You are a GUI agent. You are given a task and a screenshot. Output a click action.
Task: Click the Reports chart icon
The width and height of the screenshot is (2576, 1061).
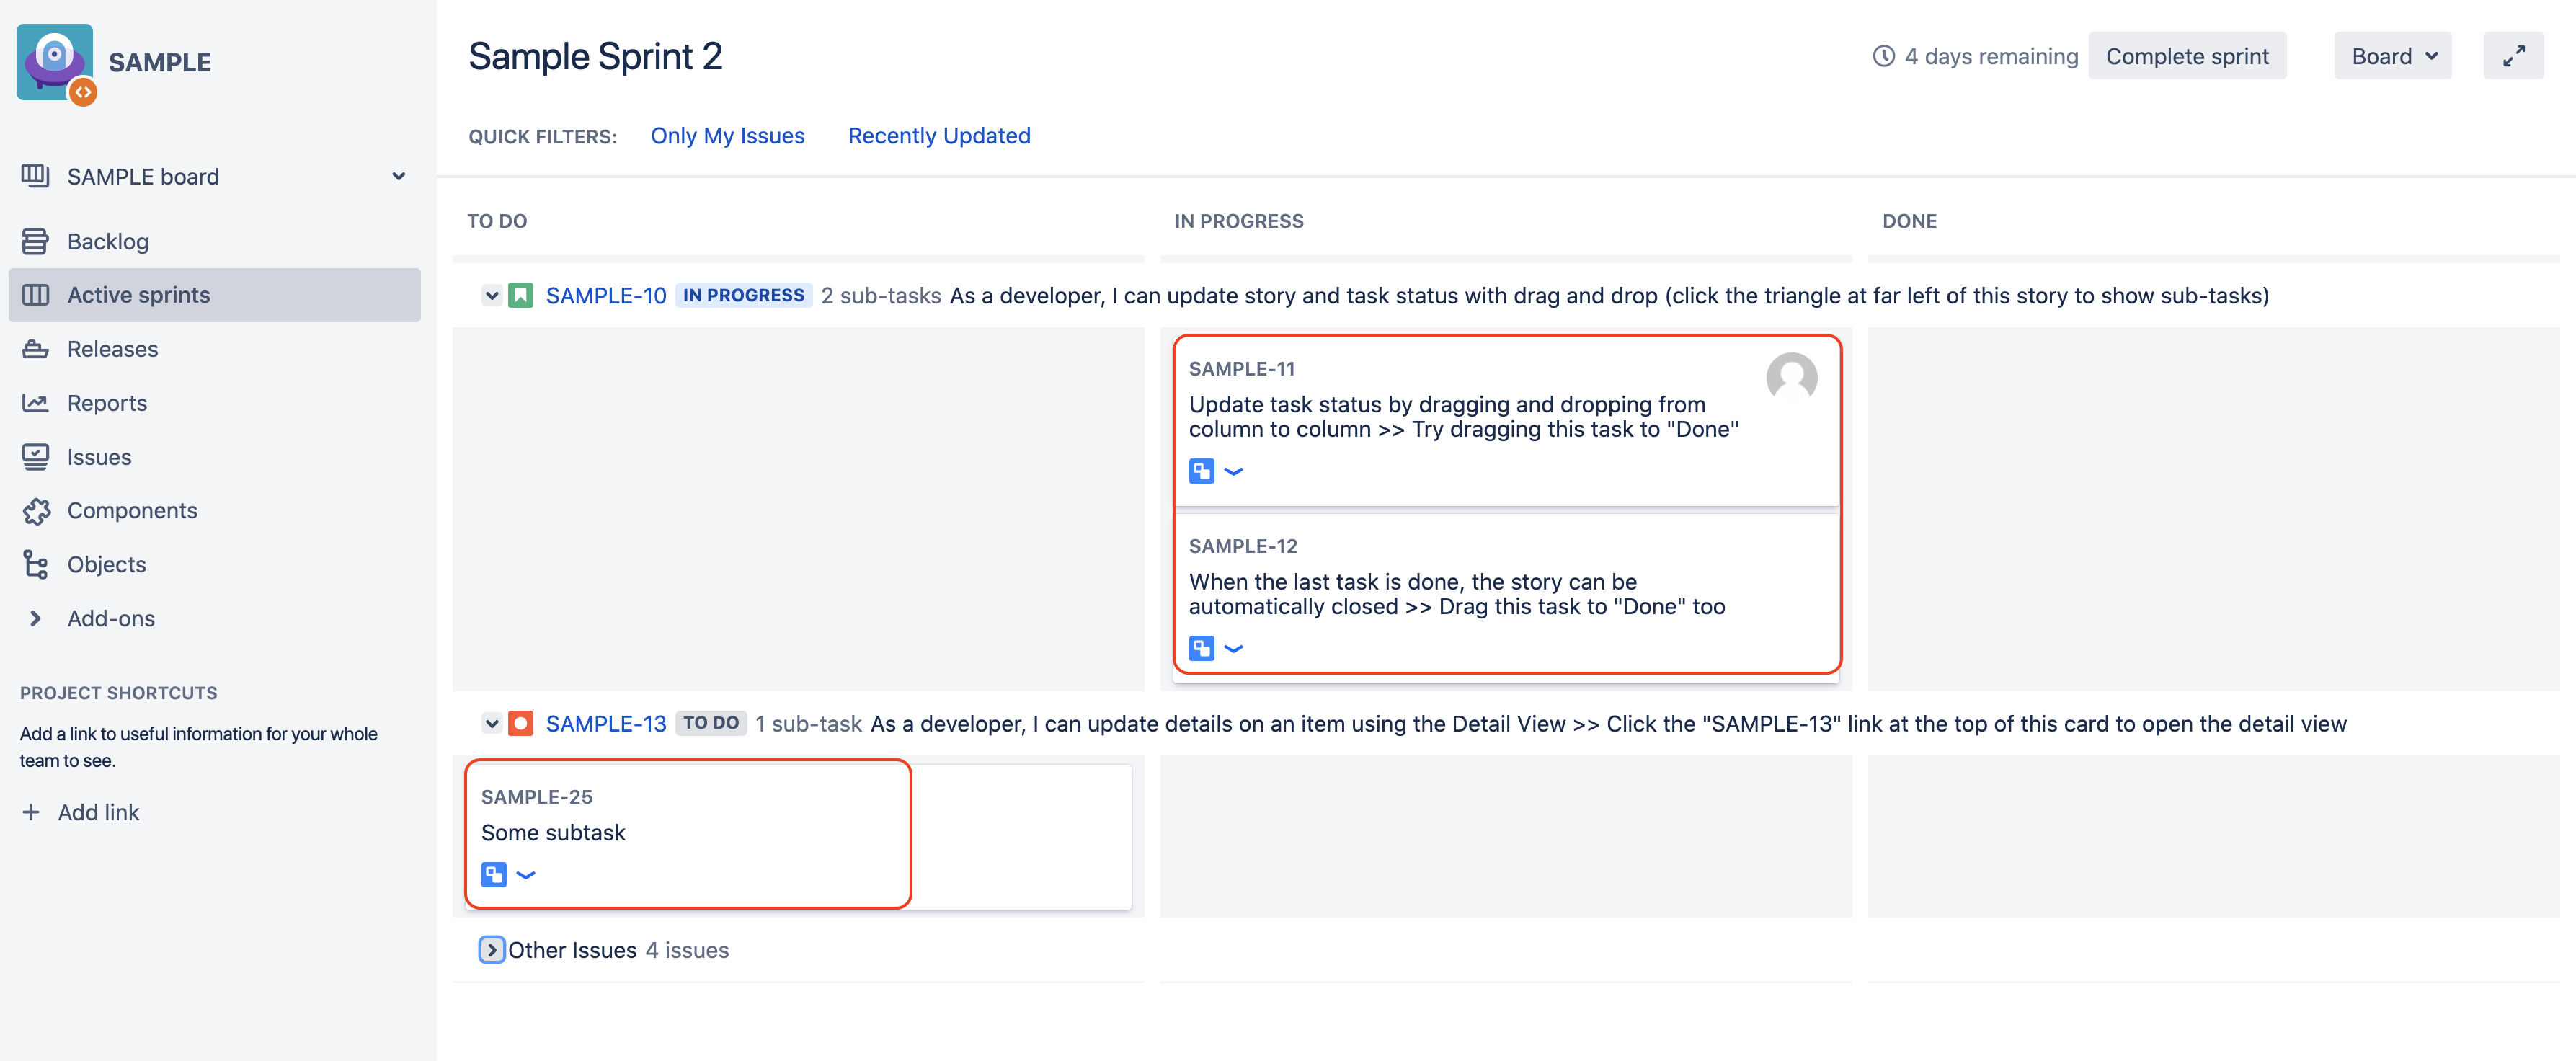pos(35,403)
